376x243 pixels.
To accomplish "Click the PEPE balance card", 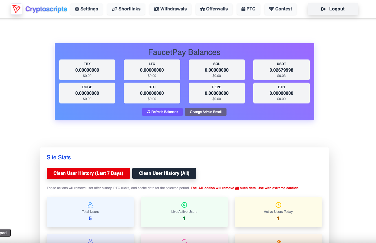I will 217,93.
